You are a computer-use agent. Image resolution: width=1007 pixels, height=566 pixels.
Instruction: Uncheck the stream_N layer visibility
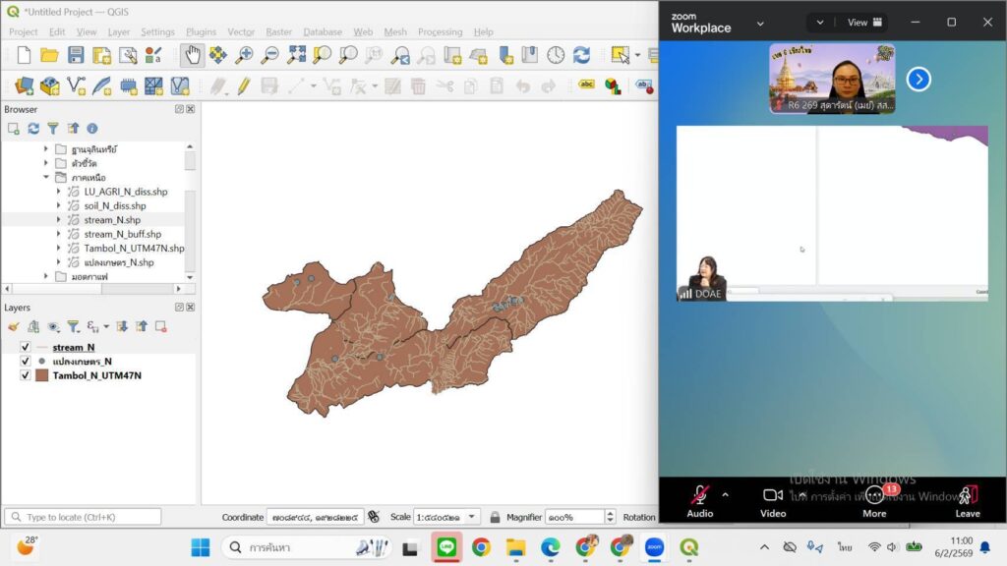[25, 347]
